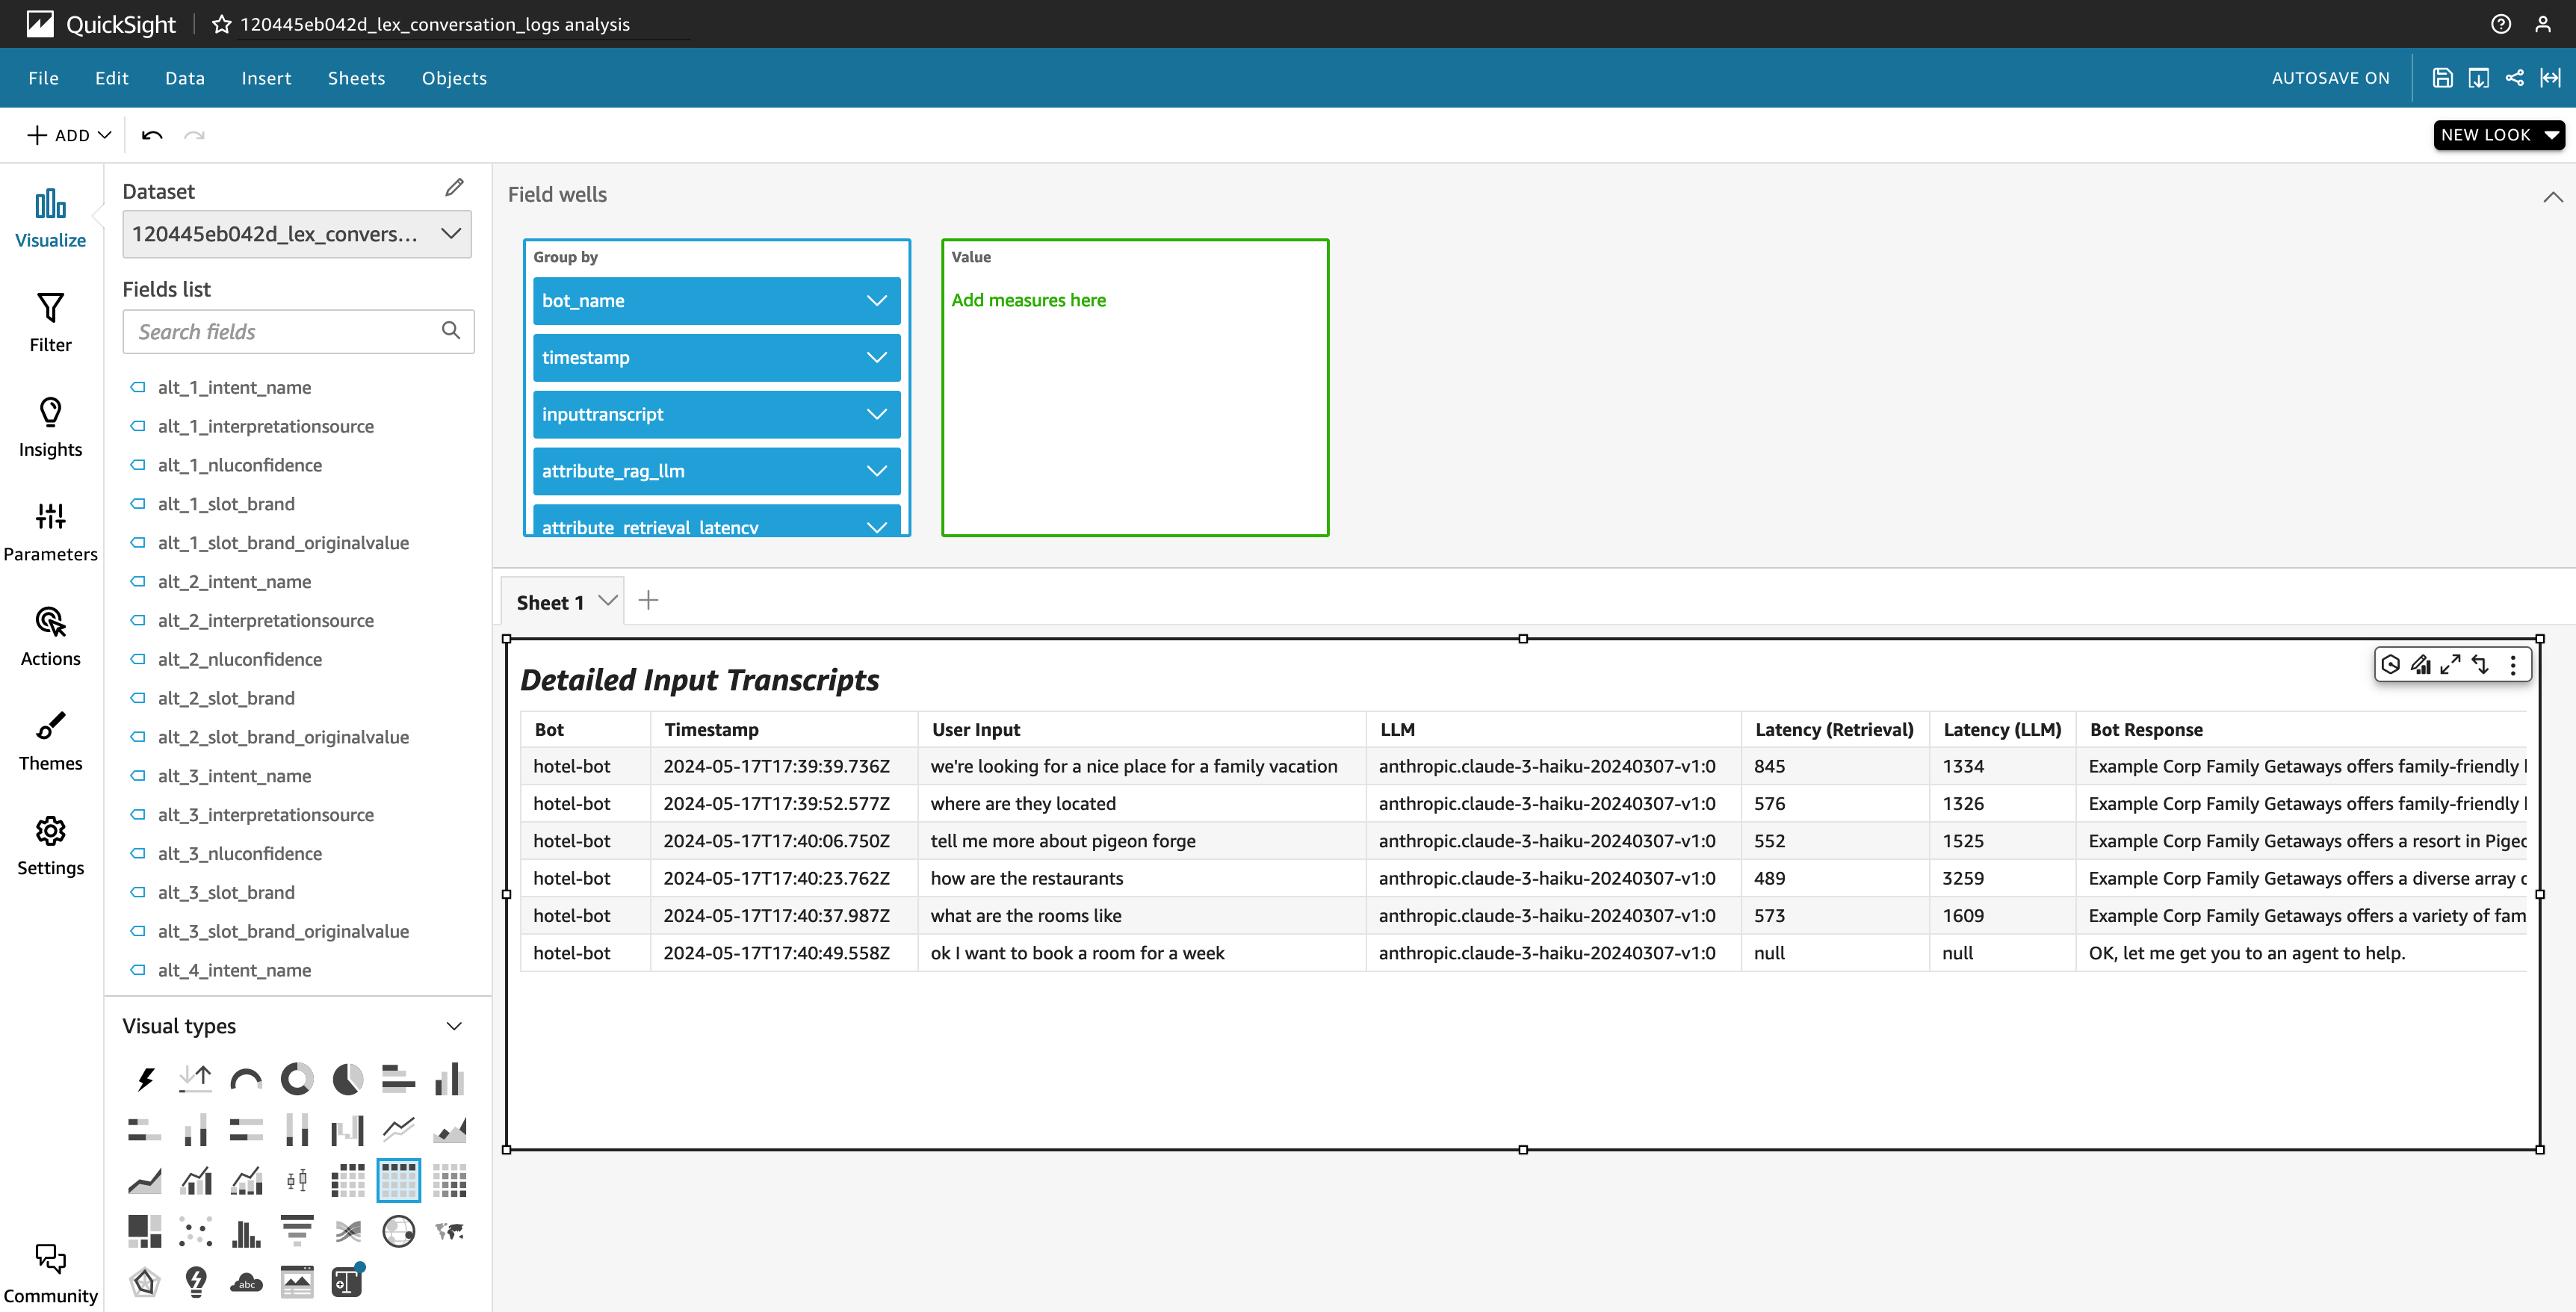Click the share analysis icon
The image size is (2576, 1312).
click(2514, 78)
